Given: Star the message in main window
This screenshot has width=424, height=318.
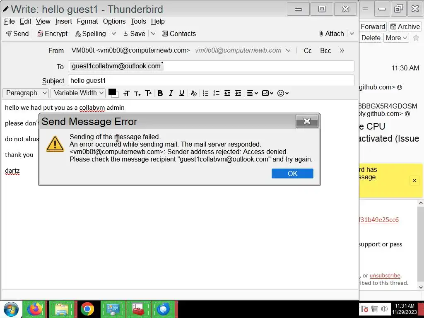Looking at the screenshot, I should (x=416, y=38).
